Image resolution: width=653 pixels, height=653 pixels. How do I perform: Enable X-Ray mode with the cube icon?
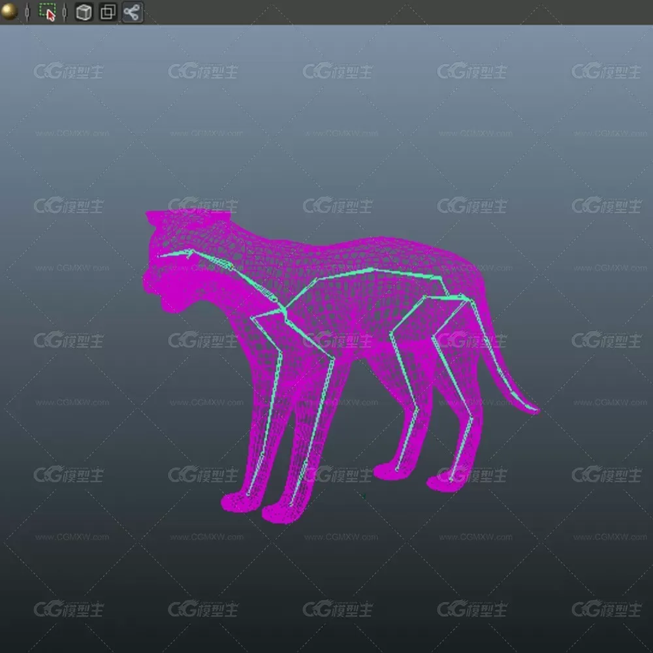[84, 12]
